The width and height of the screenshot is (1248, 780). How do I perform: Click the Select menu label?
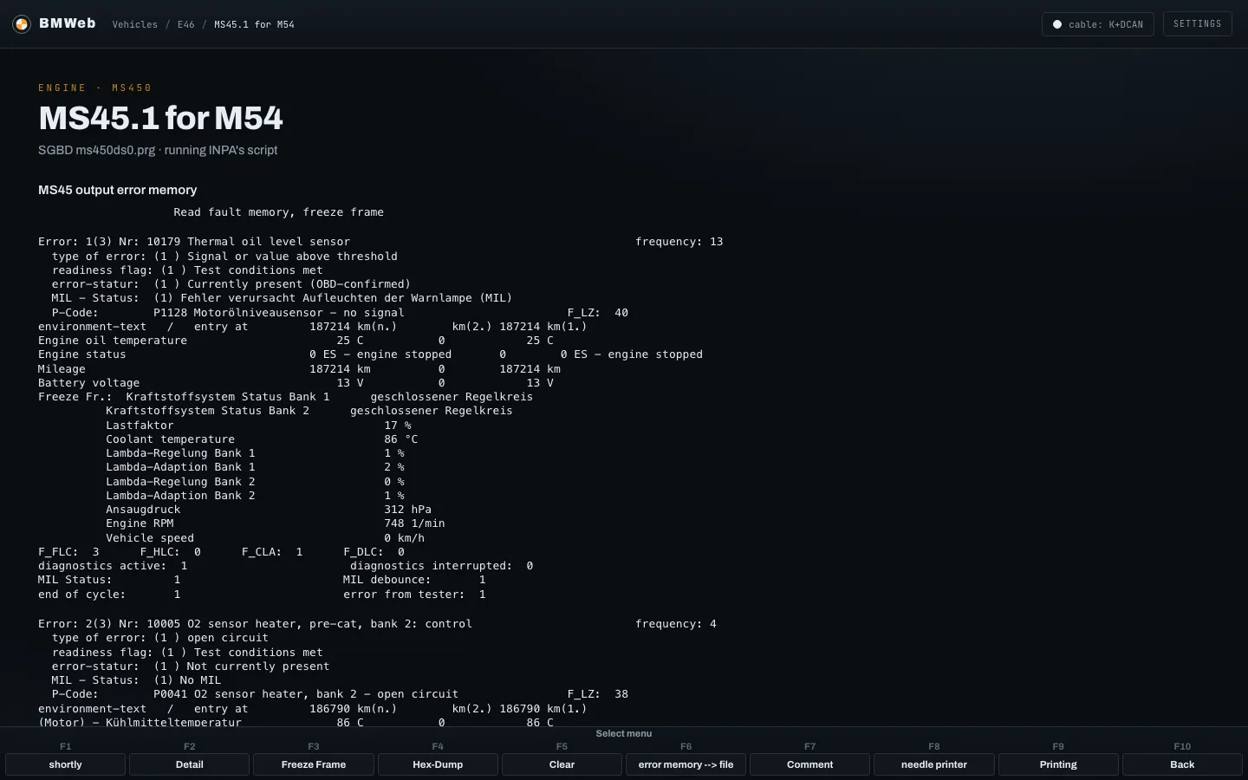624,734
